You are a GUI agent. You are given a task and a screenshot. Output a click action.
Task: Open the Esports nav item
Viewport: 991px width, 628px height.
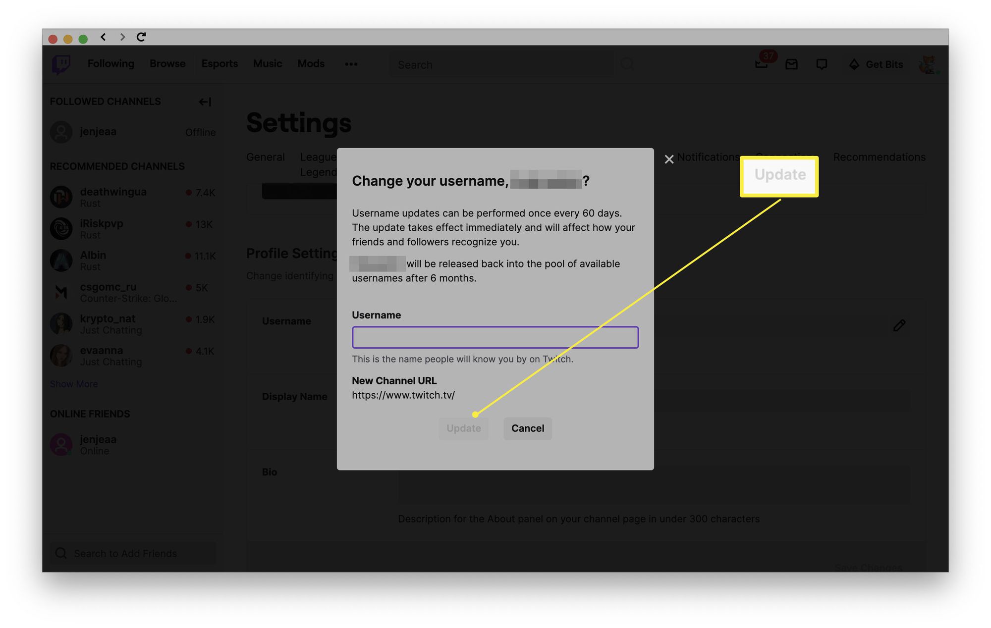[x=220, y=64]
